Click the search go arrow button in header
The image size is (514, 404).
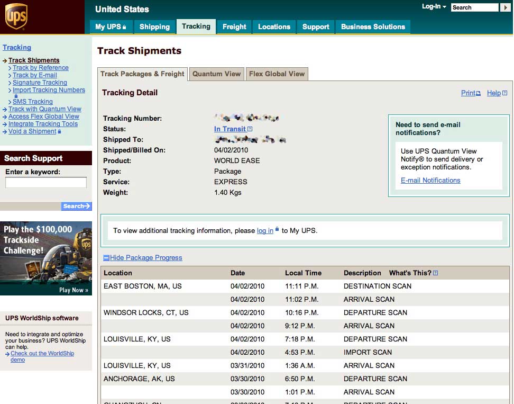505,7
